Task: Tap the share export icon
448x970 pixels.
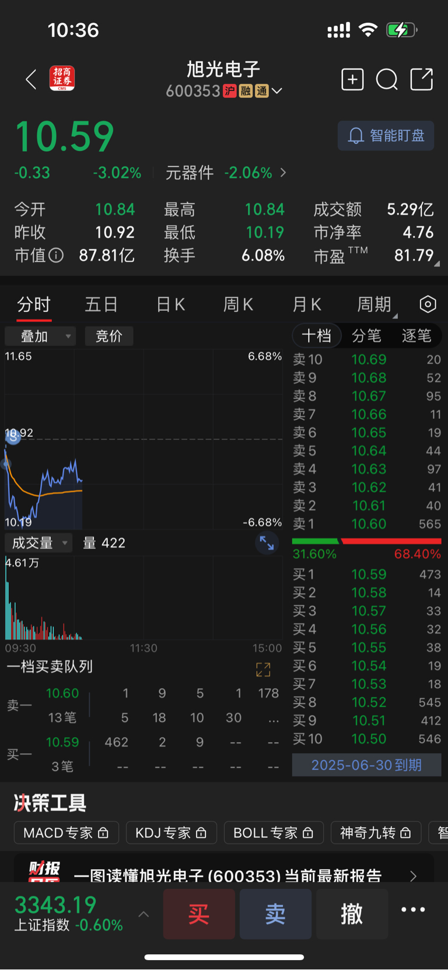Action: 422,79
